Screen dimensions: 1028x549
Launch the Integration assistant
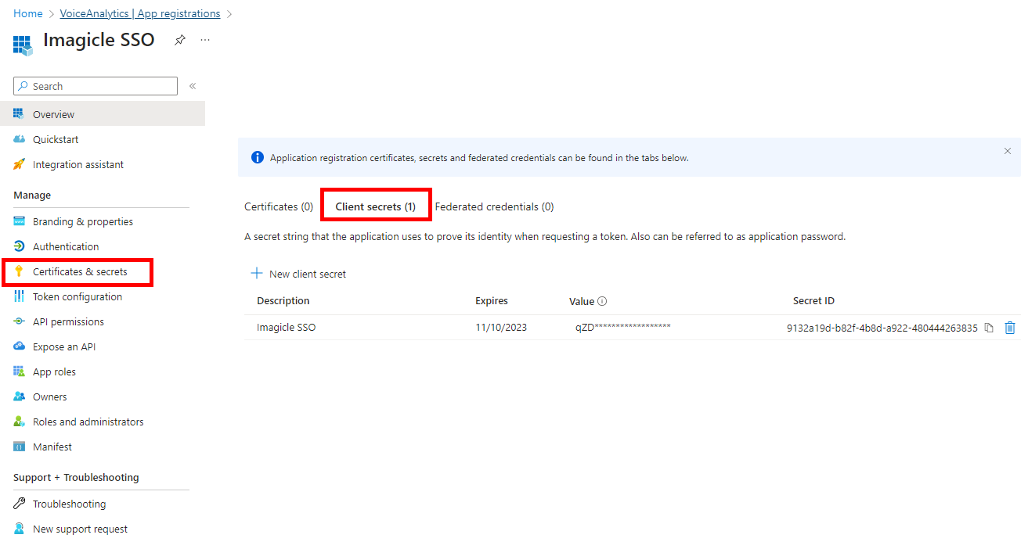tap(78, 164)
